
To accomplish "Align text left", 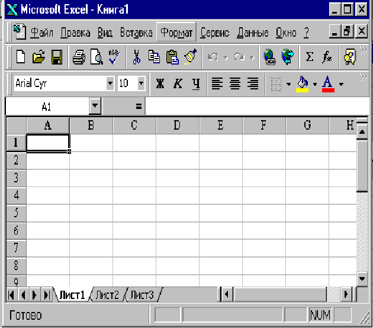I will pyautogui.click(x=217, y=83).
